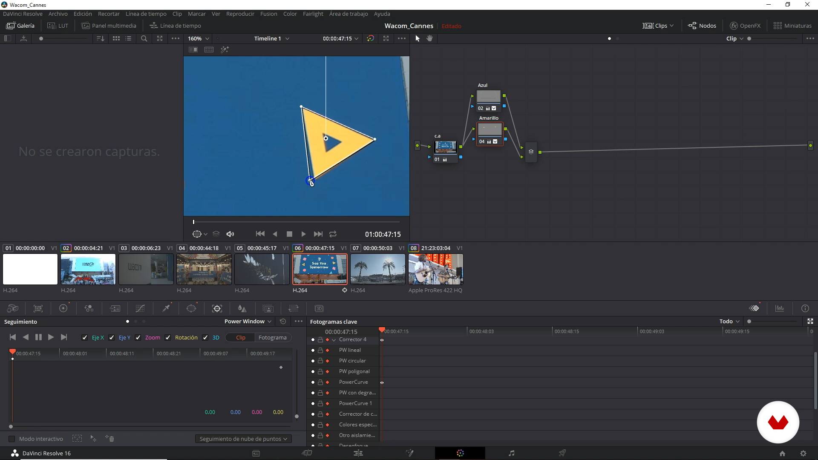Viewport: 818px width, 460px height.
Task: Open the Área de trabajo menu
Action: tap(349, 14)
